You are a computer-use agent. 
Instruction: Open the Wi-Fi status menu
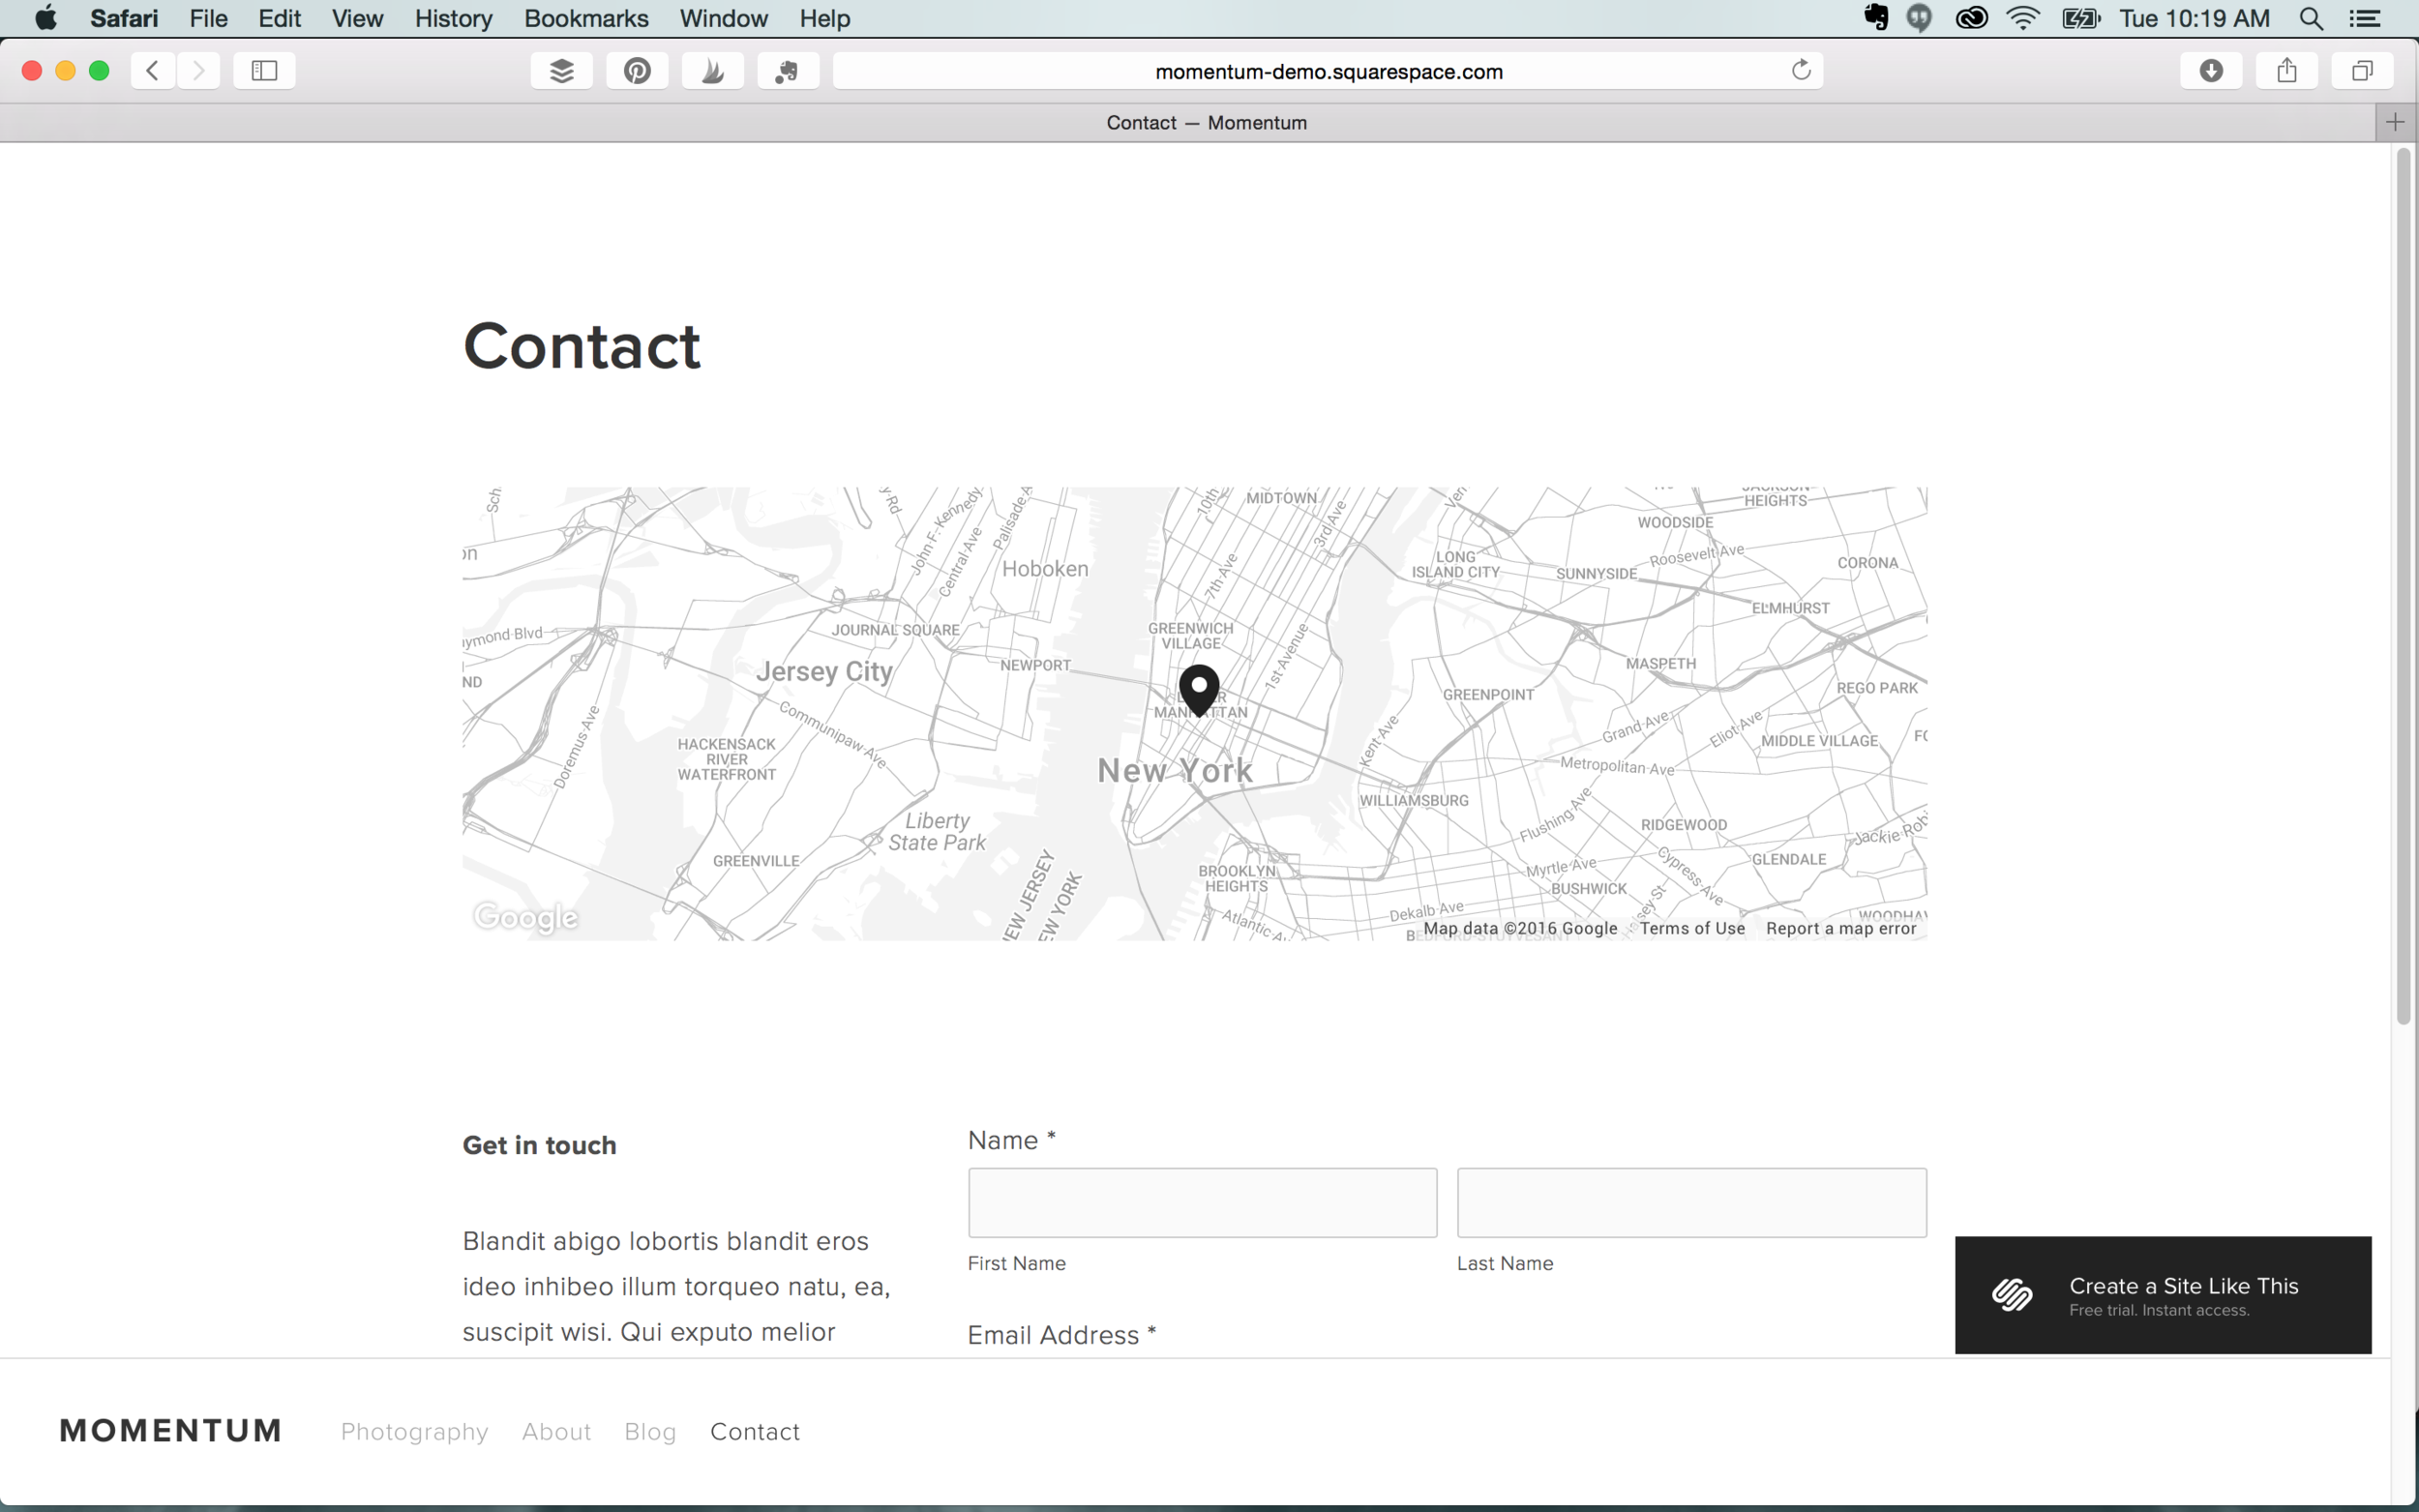(x=2023, y=18)
